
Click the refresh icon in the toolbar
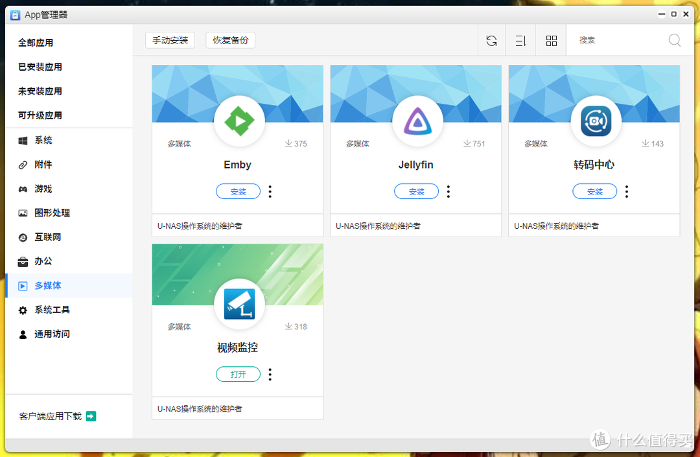(x=491, y=40)
